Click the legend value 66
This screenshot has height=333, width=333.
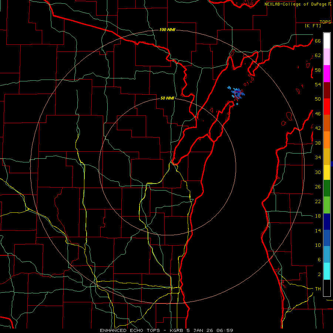pyautogui.click(x=318, y=41)
